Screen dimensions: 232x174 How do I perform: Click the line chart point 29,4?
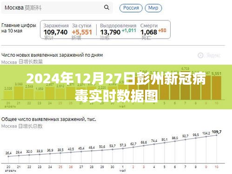pyautogui.click(x=19, y=155)
